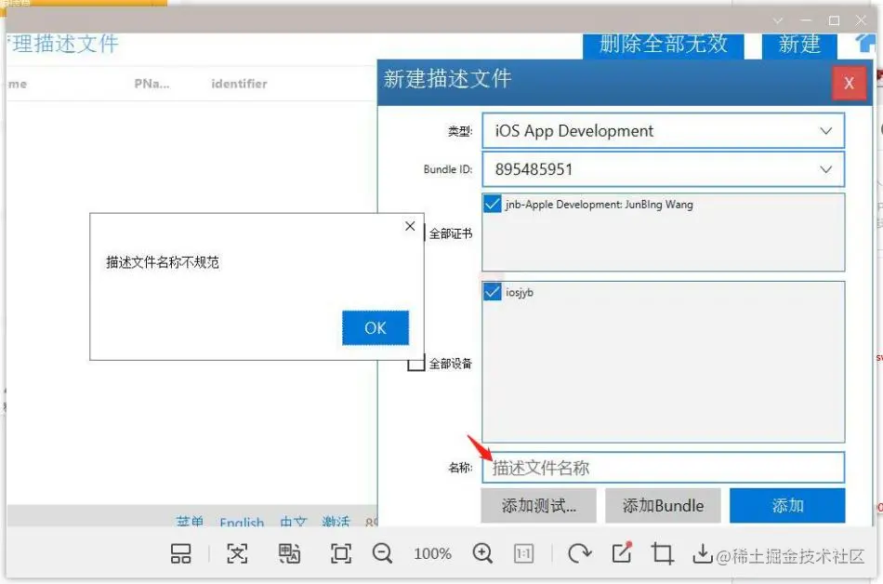The width and height of the screenshot is (883, 584).
Task: Zoom out with the minus magnifier
Action: [x=382, y=553]
